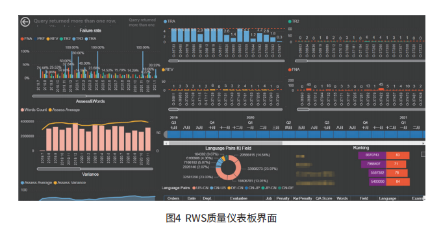
Task: Click the Evaluatee column header
Action: tap(238, 198)
